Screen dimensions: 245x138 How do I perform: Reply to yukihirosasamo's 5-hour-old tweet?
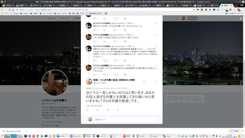[x=94, y=42]
